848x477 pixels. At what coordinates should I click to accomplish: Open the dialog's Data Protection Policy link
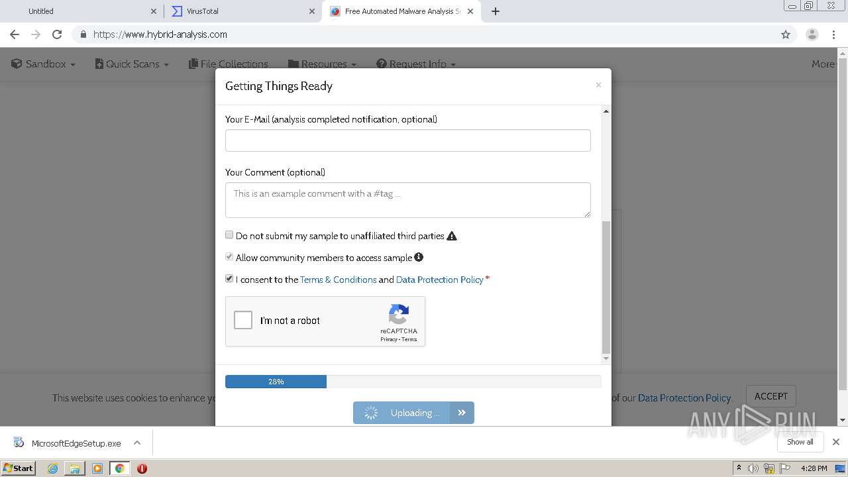pos(440,280)
